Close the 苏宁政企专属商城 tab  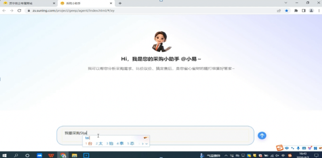point(54,3)
